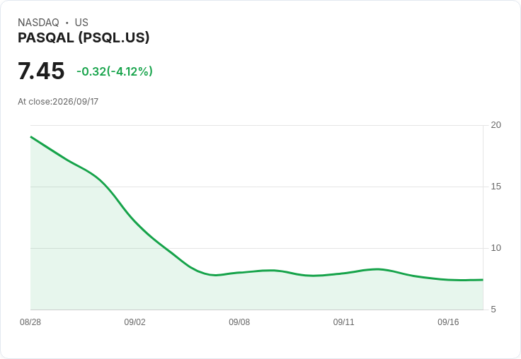
Task: Click the dot separator between NASDAQ and US
Action: pyautogui.click(x=67, y=23)
